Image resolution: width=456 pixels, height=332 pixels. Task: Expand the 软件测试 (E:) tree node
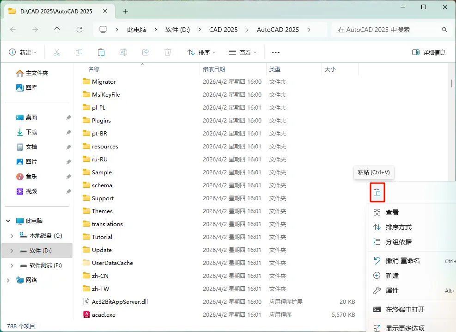point(12,265)
